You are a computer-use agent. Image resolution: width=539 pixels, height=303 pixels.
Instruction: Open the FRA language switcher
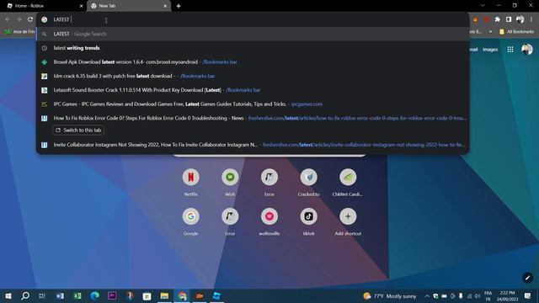[x=488, y=295]
